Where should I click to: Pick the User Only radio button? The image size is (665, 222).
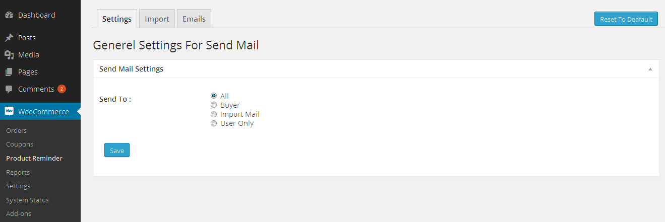214,123
